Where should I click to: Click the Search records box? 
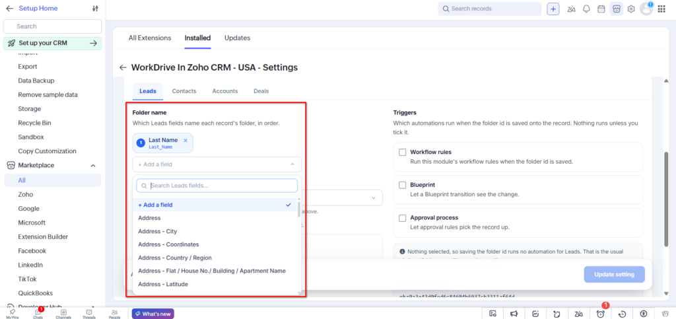click(490, 9)
